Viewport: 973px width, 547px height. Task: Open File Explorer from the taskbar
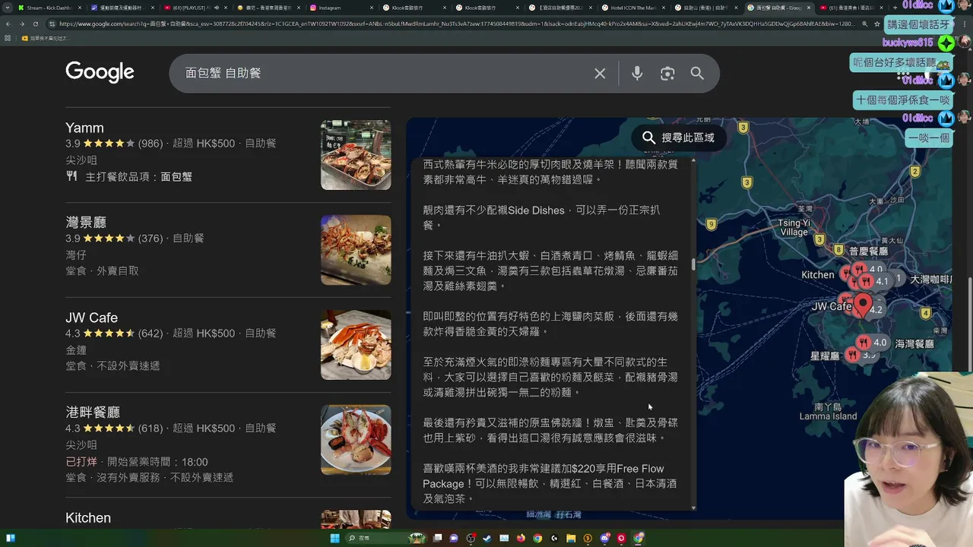coord(571,538)
